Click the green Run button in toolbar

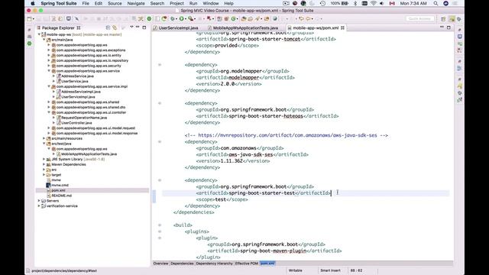181,18
